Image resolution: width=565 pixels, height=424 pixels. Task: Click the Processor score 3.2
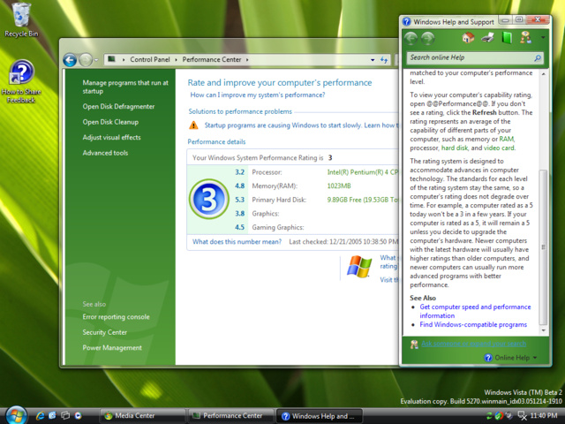[239, 172]
